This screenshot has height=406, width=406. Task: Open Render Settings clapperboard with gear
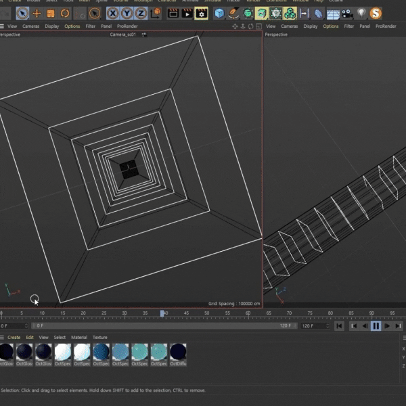tap(201, 14)
